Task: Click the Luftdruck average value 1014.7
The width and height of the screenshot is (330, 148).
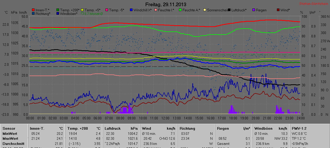Action: click(133, 144)
